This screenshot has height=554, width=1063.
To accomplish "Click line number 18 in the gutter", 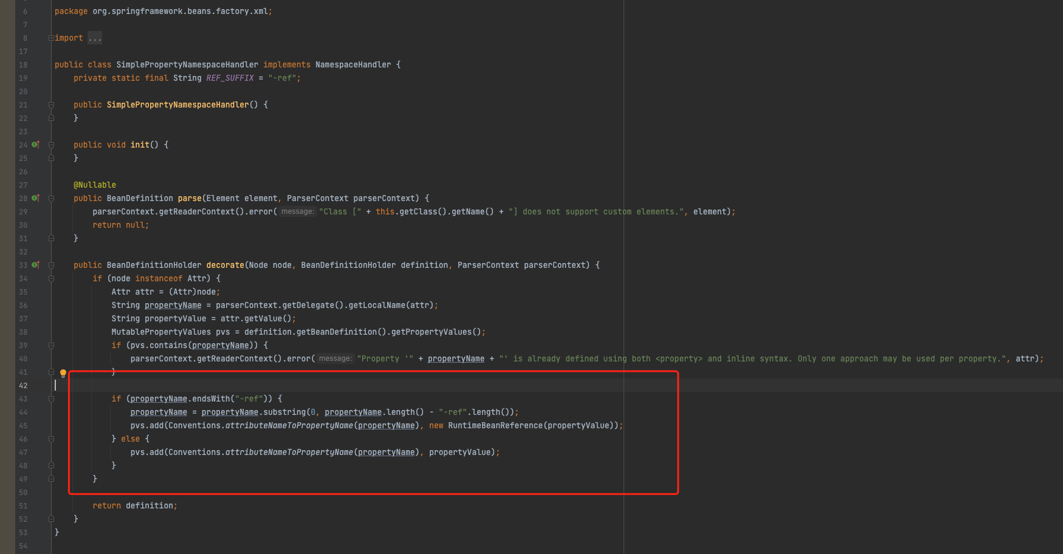I will [x=23, y=64].
